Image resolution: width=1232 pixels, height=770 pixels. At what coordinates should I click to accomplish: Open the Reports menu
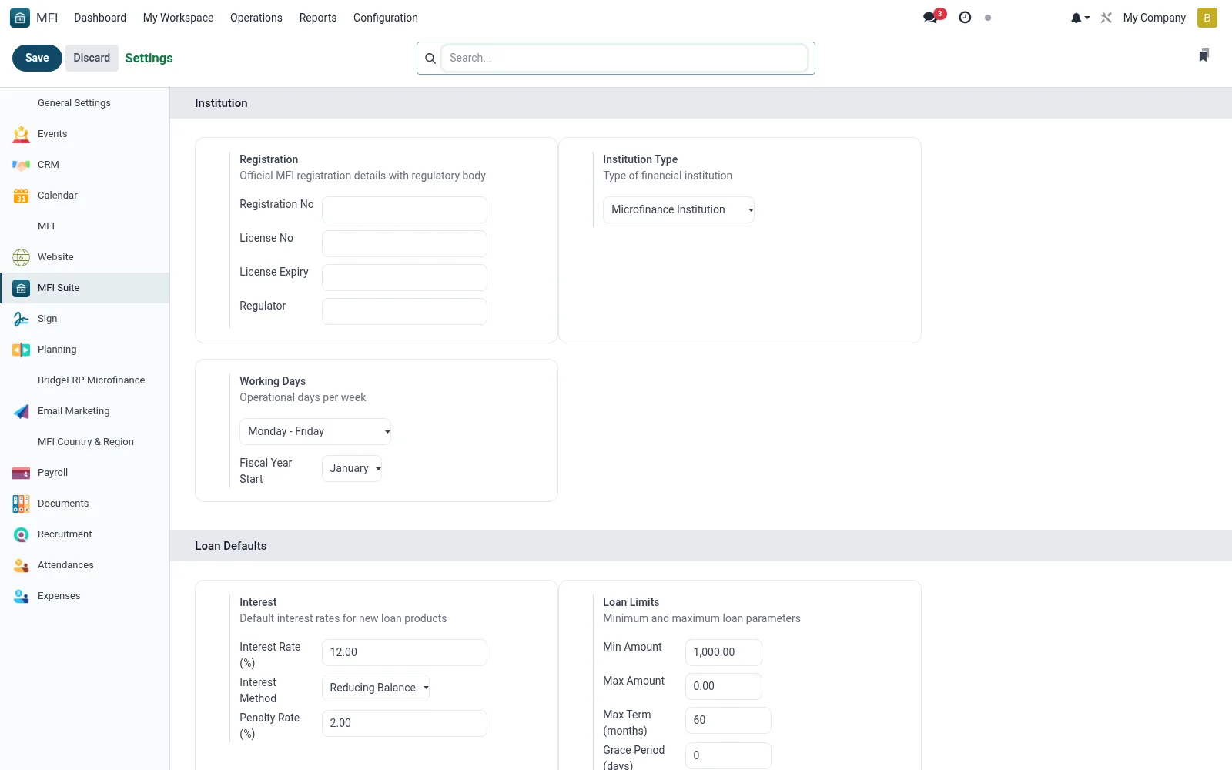coord(318,18)
